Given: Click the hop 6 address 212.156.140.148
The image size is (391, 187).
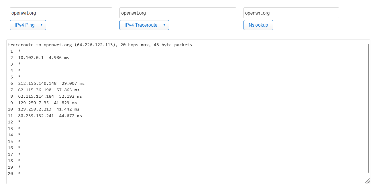Looking at the screenshot, I should click(37, 83).
